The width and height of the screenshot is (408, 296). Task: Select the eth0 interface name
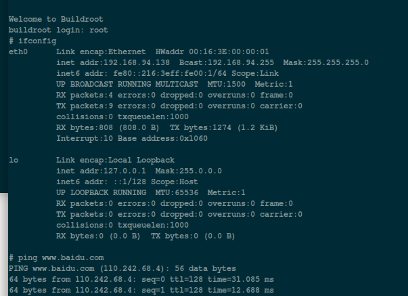pos(18,52)
